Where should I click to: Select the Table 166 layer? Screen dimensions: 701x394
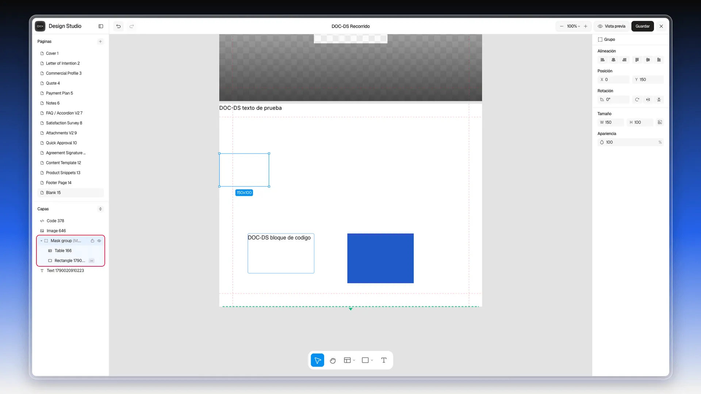(x=70, y=251)
